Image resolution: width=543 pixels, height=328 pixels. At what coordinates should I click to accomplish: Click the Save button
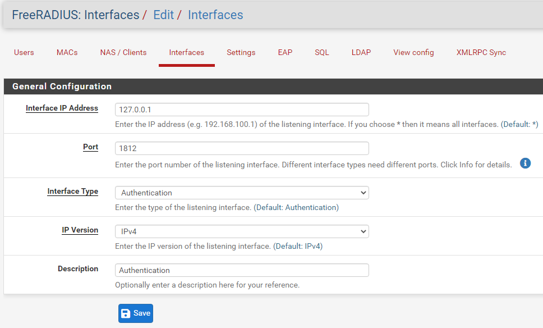[x=136, y=313]
